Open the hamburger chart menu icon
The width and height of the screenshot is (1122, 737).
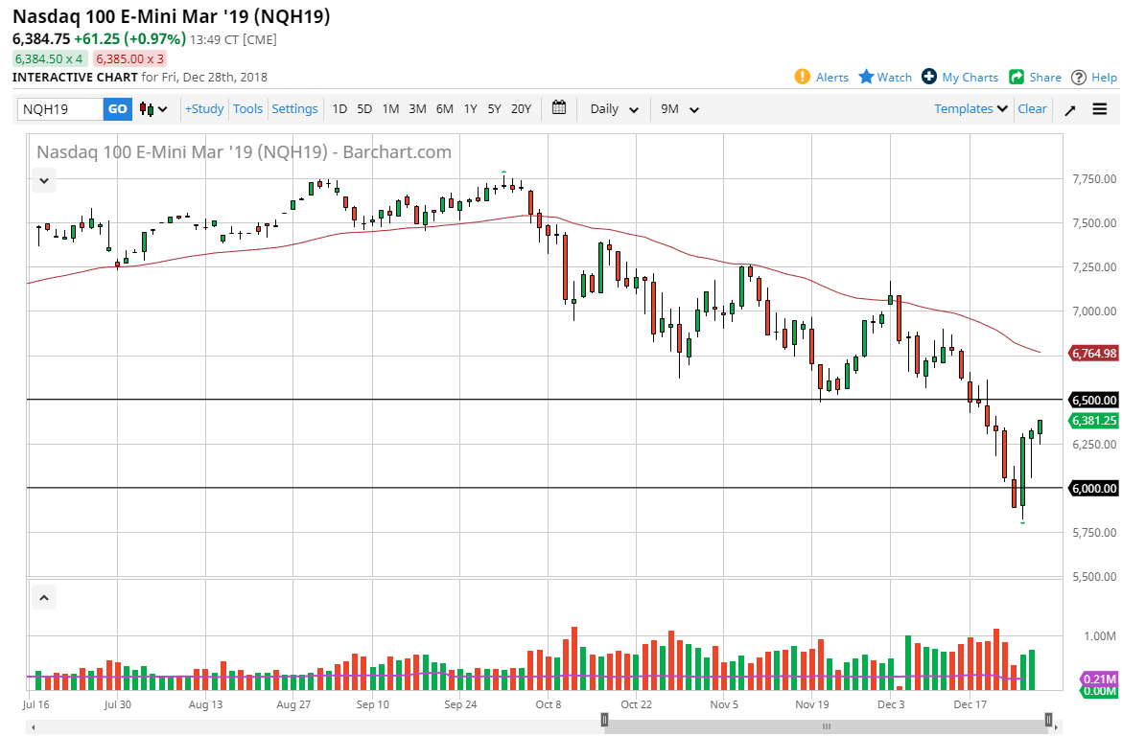coord(1099,108)
